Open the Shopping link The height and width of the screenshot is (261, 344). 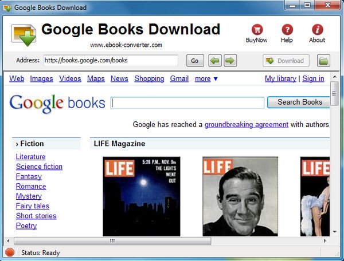tap(149, 78)
